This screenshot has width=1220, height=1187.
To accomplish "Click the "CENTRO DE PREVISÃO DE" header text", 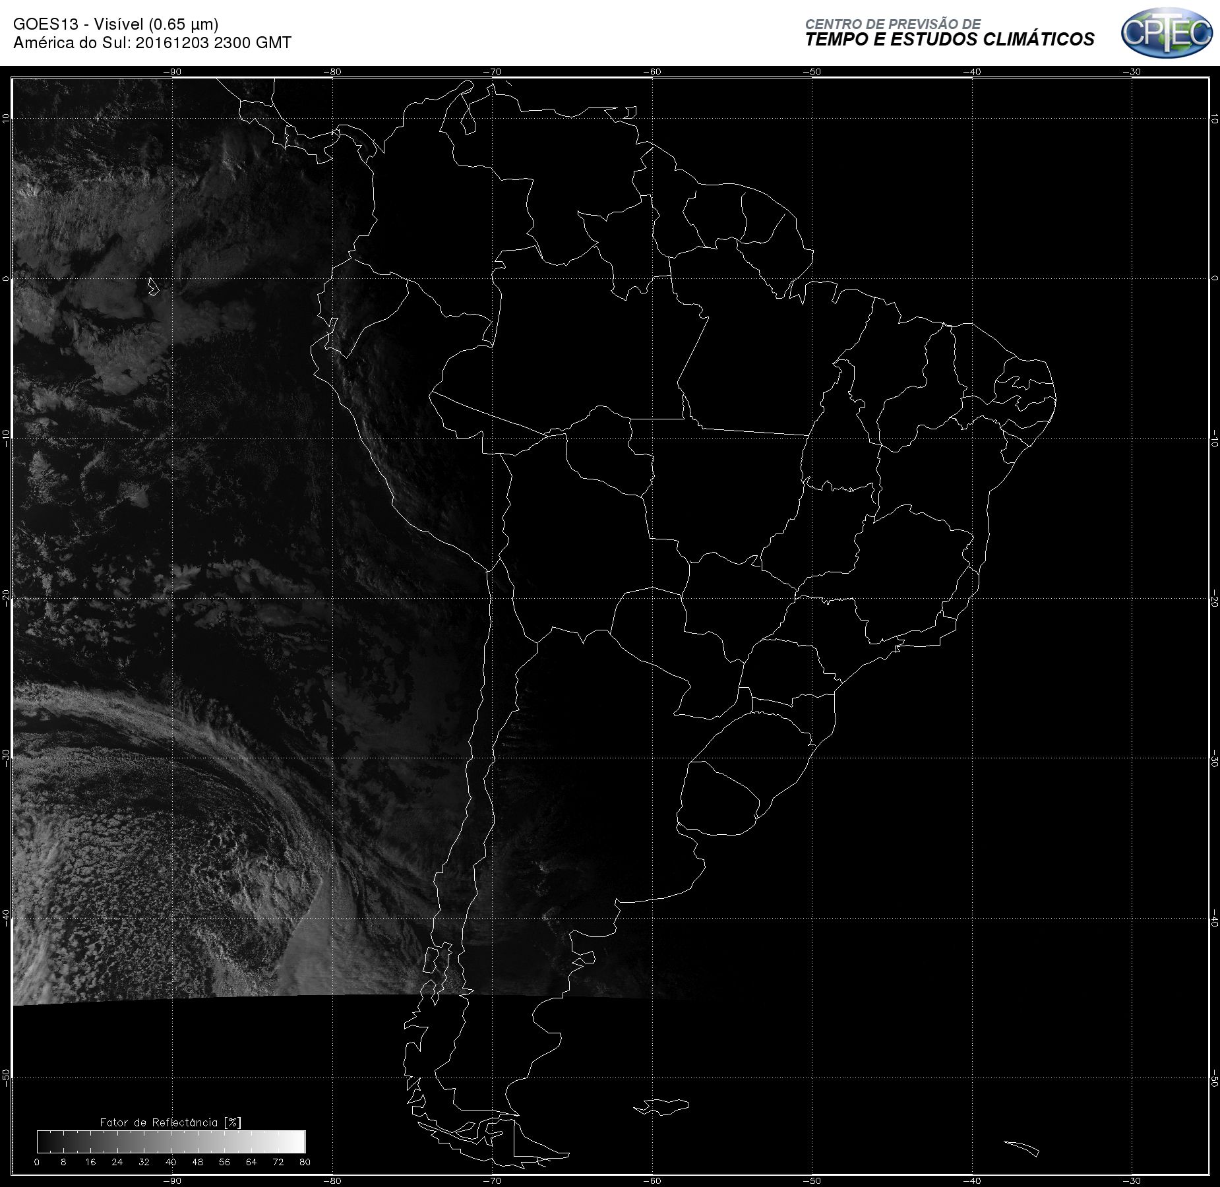I will 893,24.
